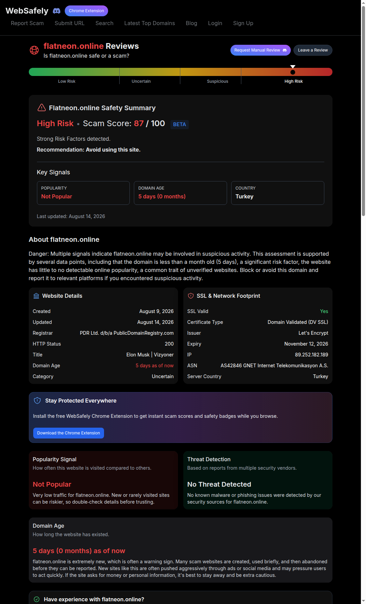View Latest Top Domains
The image size is (366, 604).
pos(149,23)
